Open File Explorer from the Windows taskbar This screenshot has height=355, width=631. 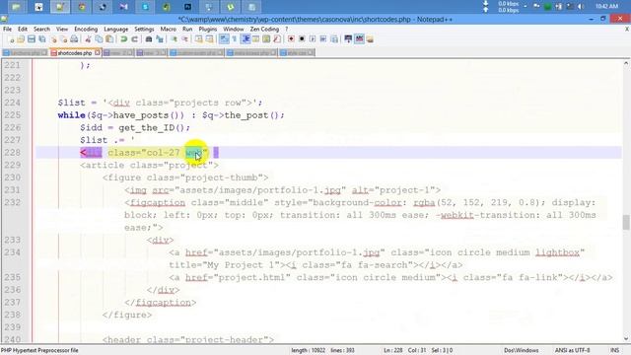(17, 7)
